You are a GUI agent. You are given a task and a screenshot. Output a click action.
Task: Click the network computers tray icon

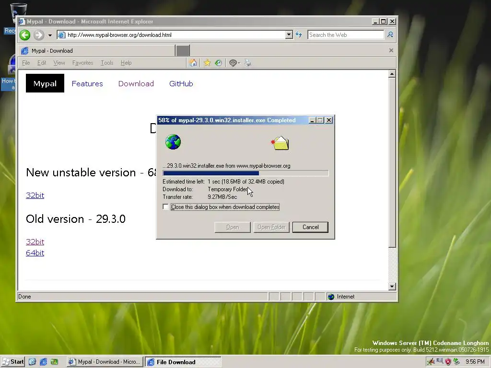(x=440, y=361)
